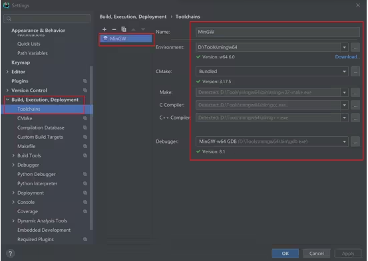368x261 pixels.
Task: Expand the Editor settings section
Action: pyautogui.click(x=7, y=72)
